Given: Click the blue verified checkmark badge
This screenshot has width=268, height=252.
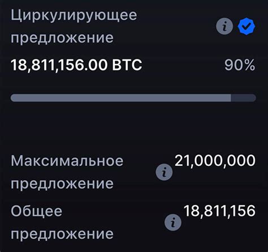Looking at the screenshot, I should click(x=247, y=26).
